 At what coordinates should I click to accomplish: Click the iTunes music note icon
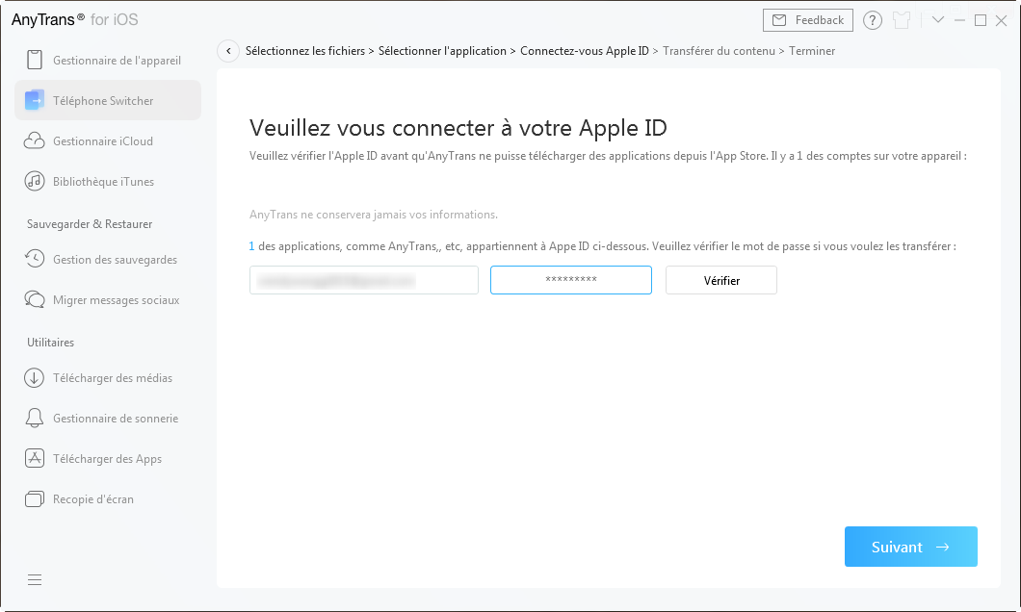tap(35, 181)
